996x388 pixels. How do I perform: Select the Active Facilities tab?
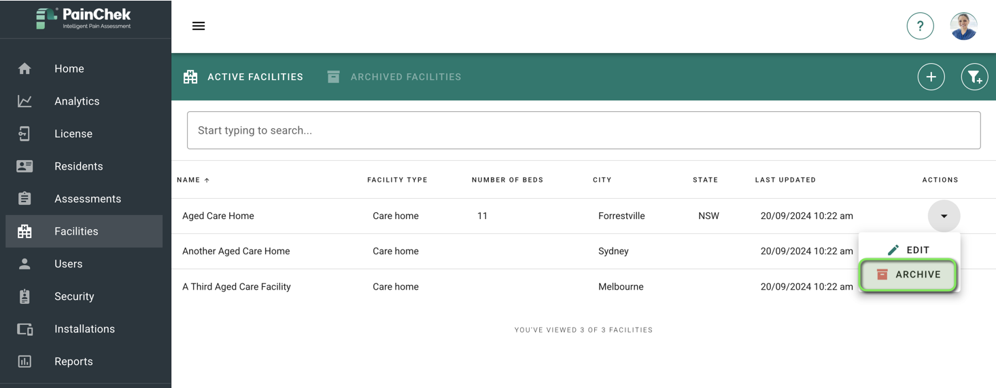[243, 77]
